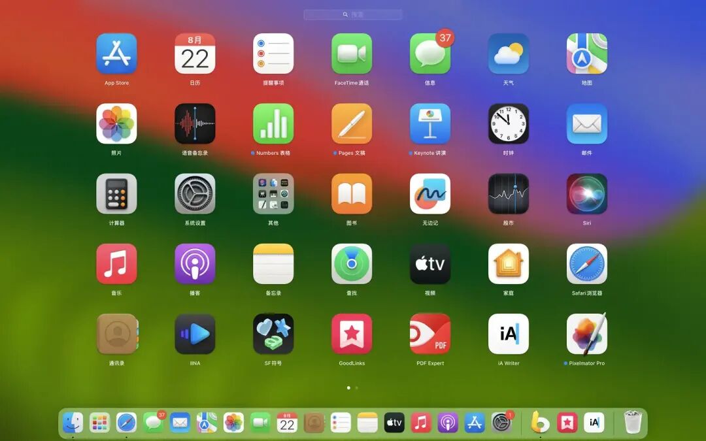This screenshot has height=441, width=706.
Task: Open App Store from the Dock
Action: (x=475, y=423)
